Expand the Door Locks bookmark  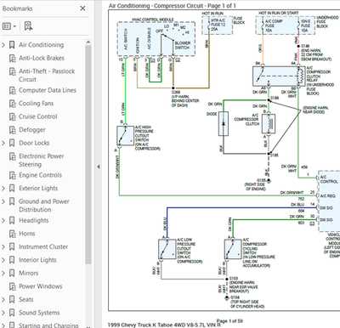tap(3, 143)
